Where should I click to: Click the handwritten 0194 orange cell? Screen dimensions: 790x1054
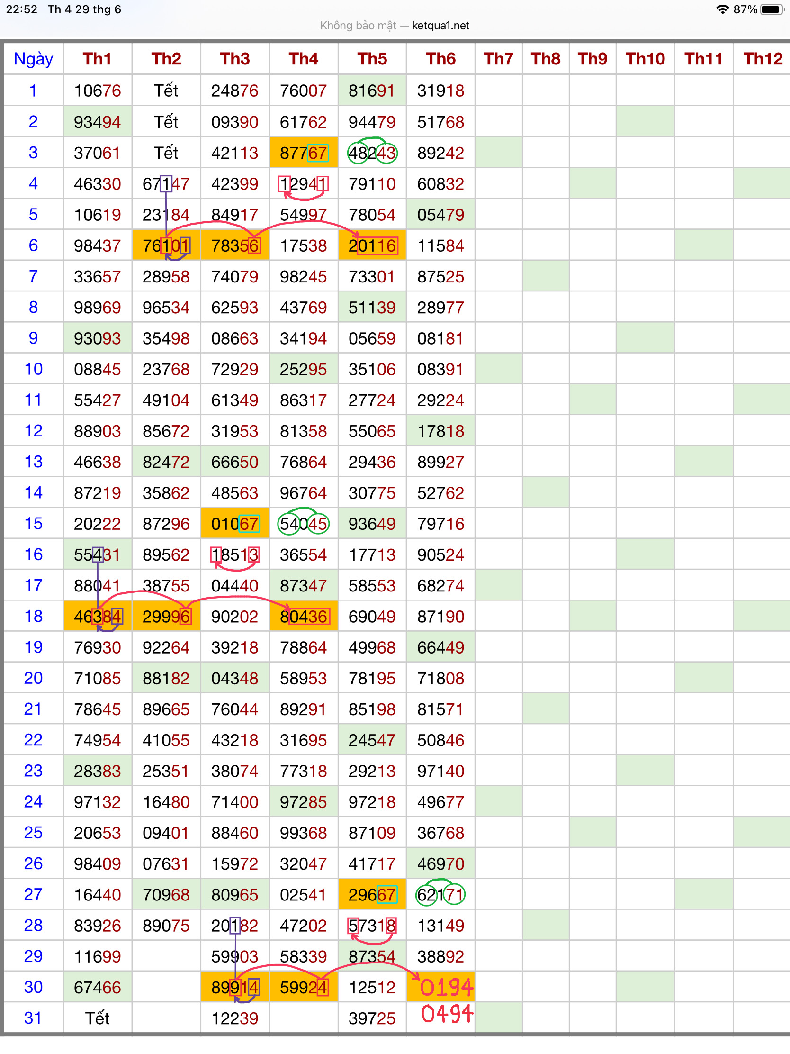coord(440,987)
